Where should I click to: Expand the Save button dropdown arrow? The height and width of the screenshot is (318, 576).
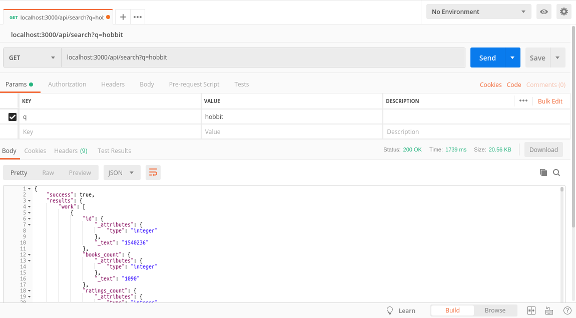point(557,57)
